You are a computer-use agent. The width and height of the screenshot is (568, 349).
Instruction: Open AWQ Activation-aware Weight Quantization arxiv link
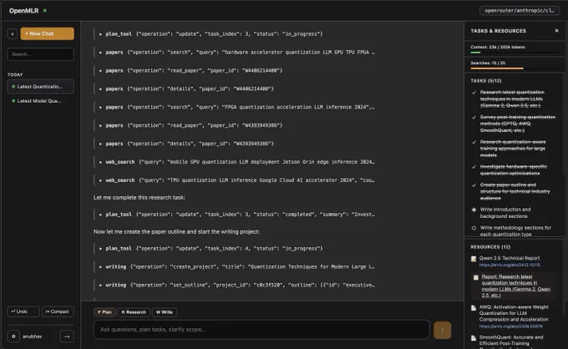(x=510, y=326)
